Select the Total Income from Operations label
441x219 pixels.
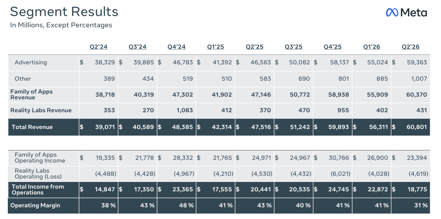38,190
